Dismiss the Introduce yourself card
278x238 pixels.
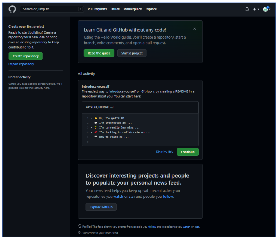164,152
